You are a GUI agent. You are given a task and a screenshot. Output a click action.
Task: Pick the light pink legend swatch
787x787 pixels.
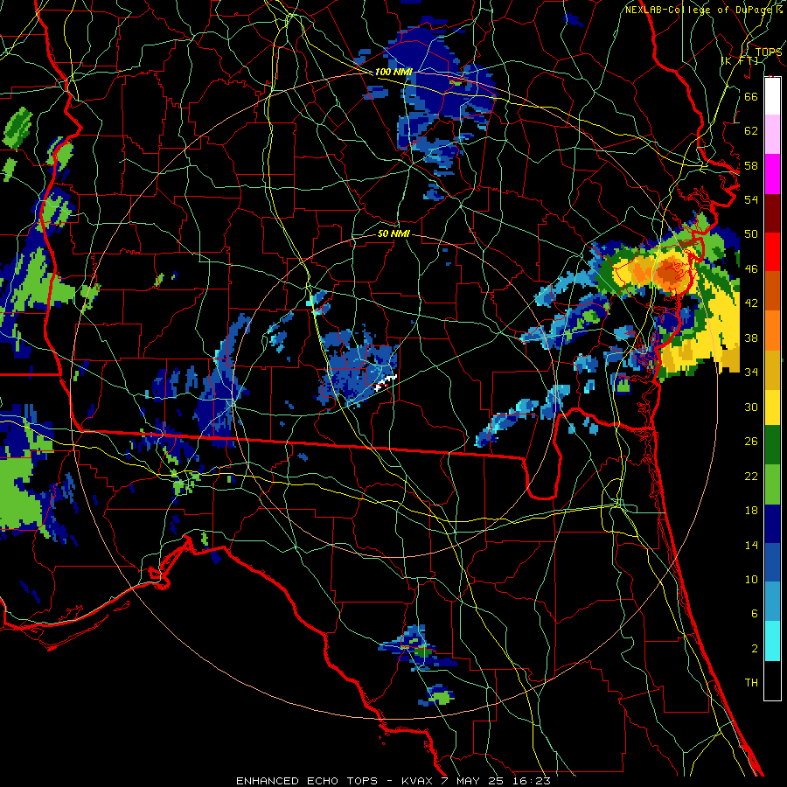tap(772, 134)
